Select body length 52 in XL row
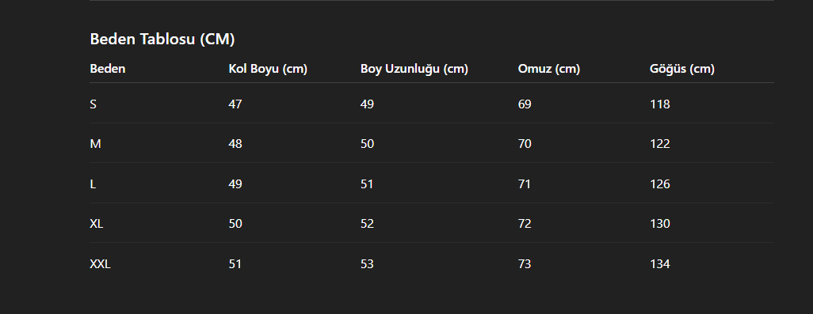 [x=367, y=224]
